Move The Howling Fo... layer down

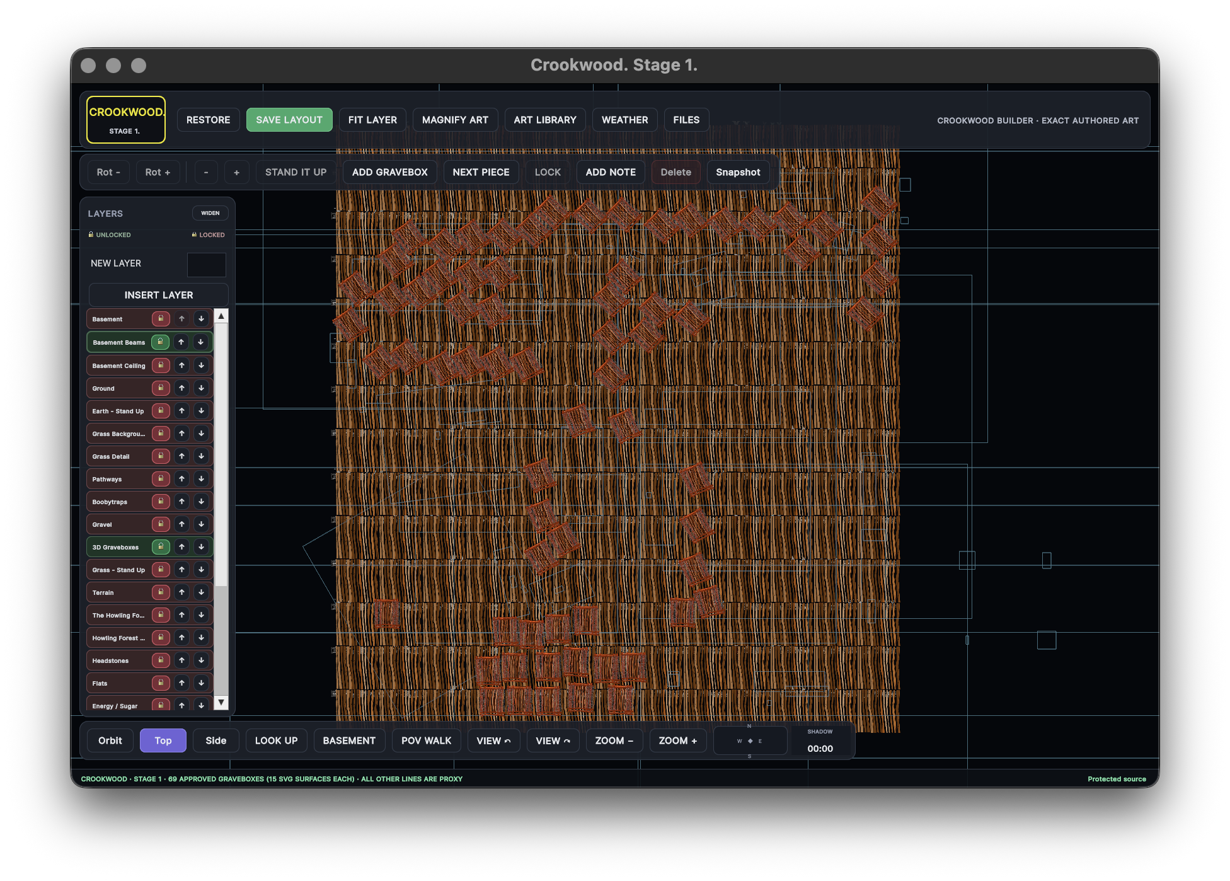point(201,615)
